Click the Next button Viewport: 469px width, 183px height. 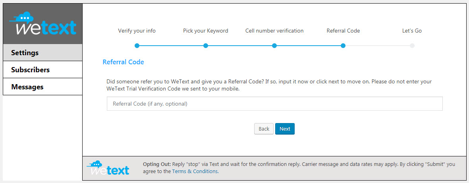[285, 129]
